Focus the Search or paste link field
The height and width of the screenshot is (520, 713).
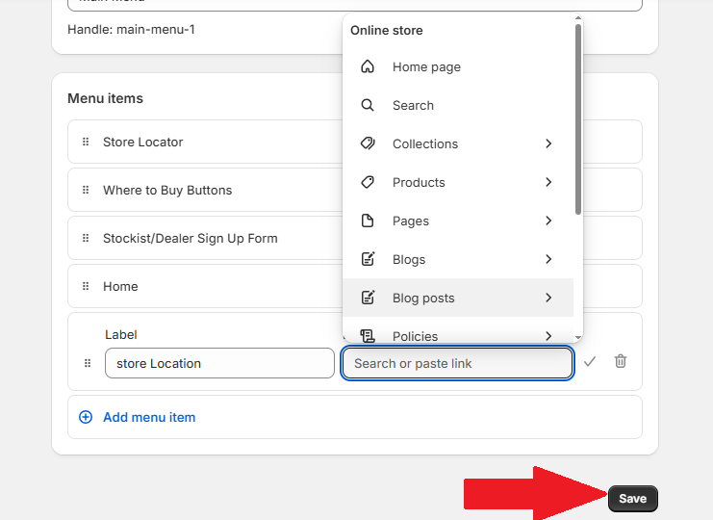tap(457, 363)
